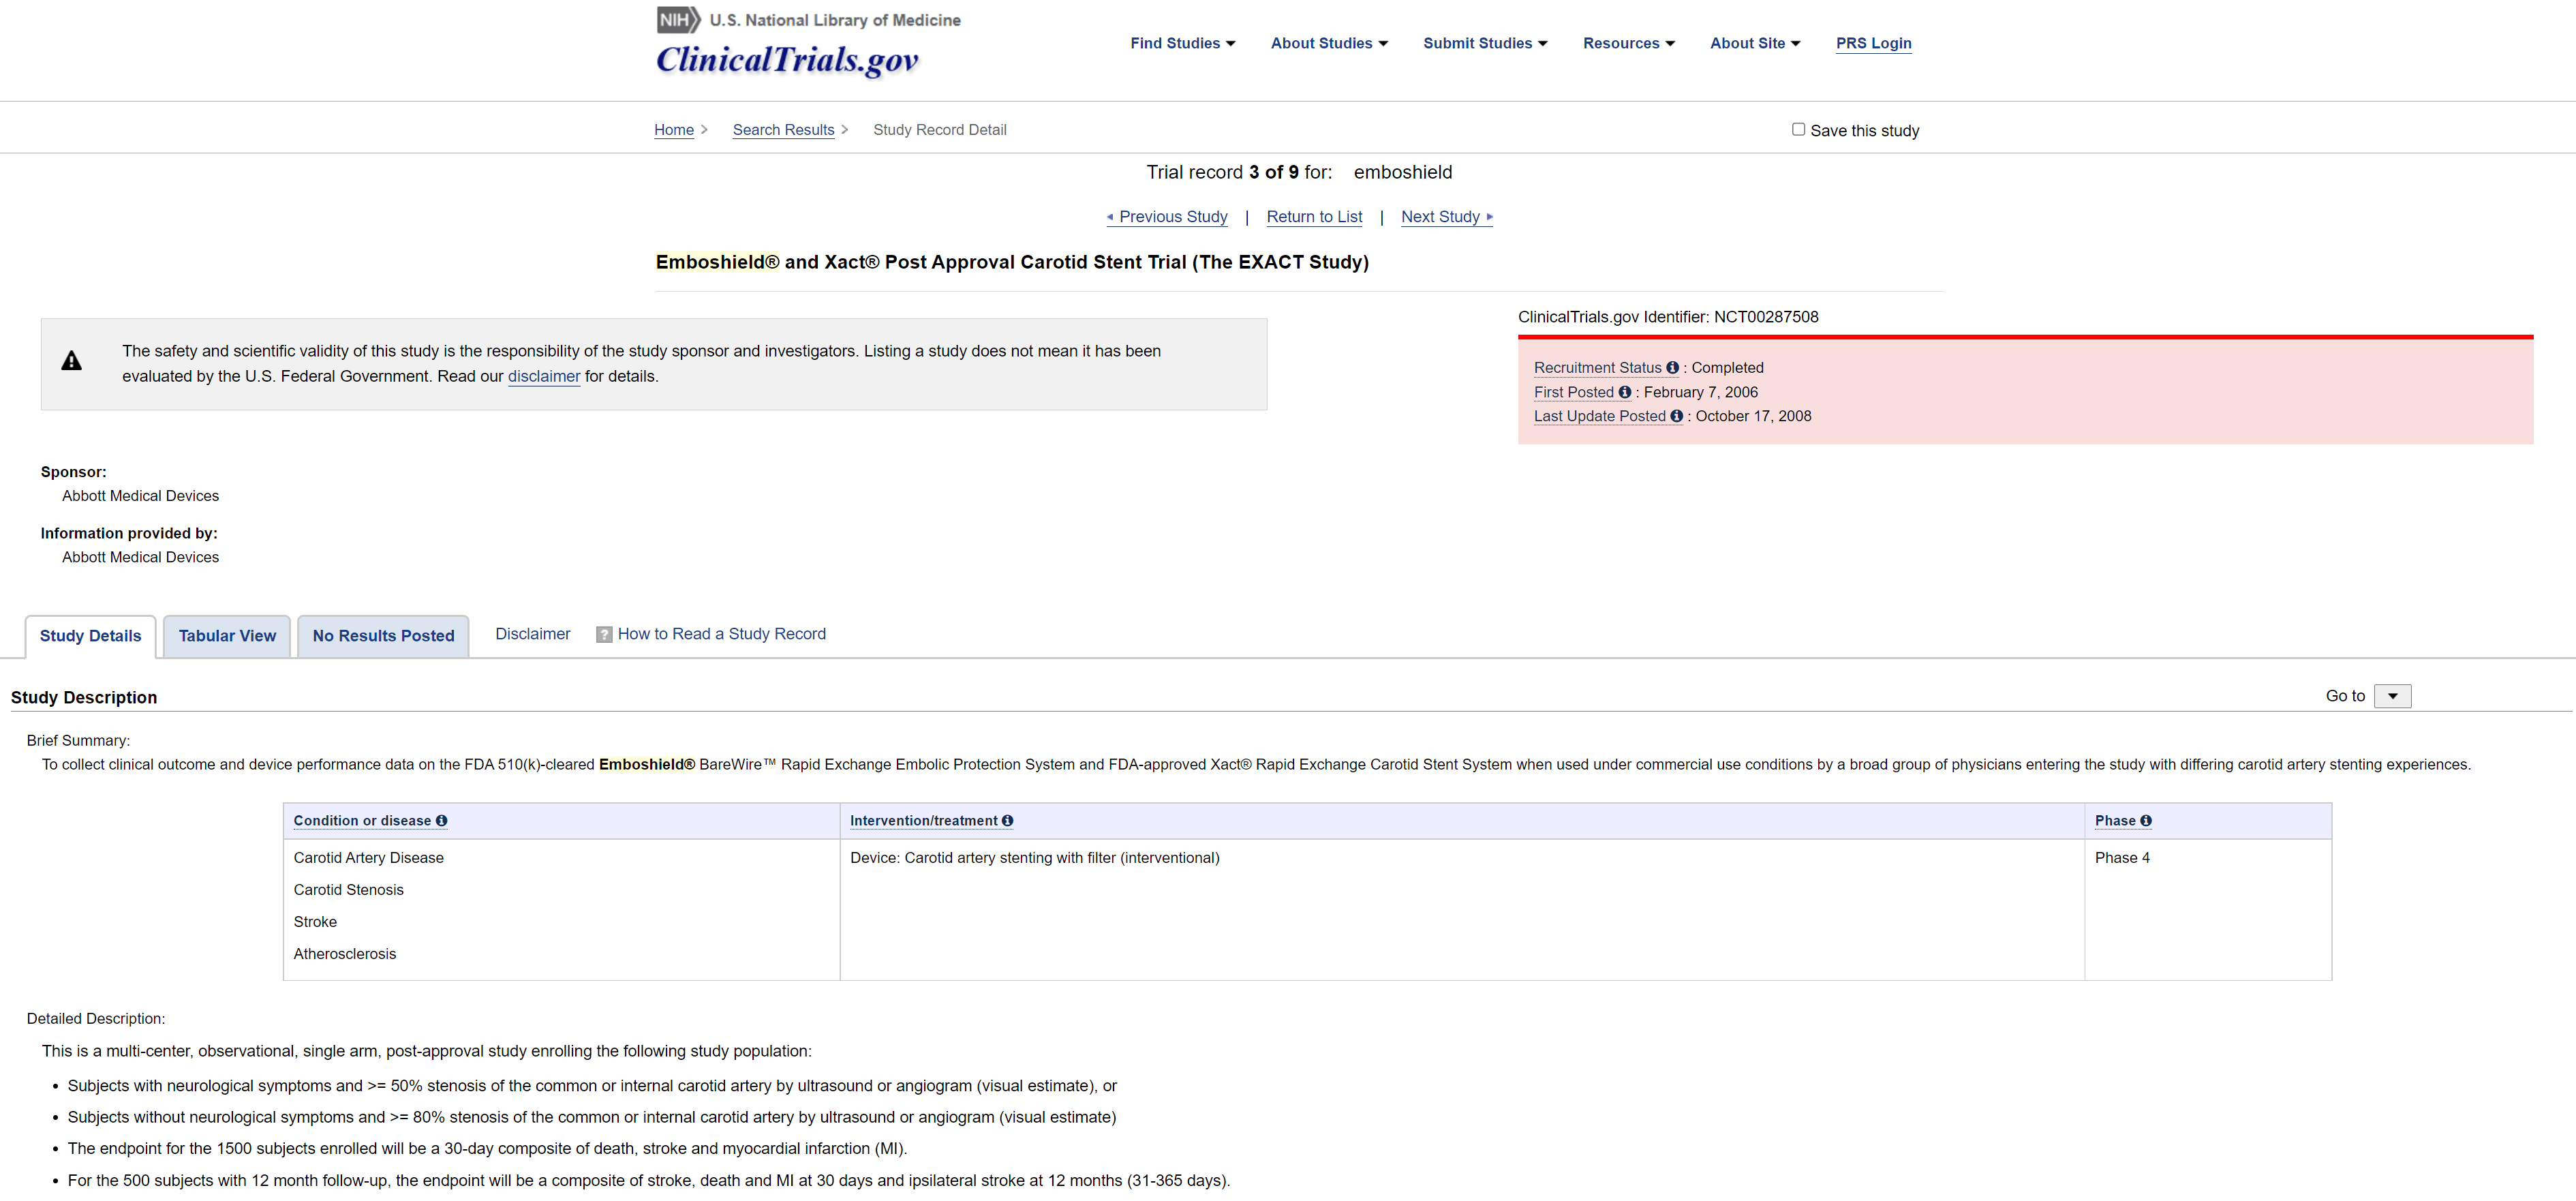The image size is (2576, 1201).
Task: Expand the Find Studies menu
Action: [1182, 43]
